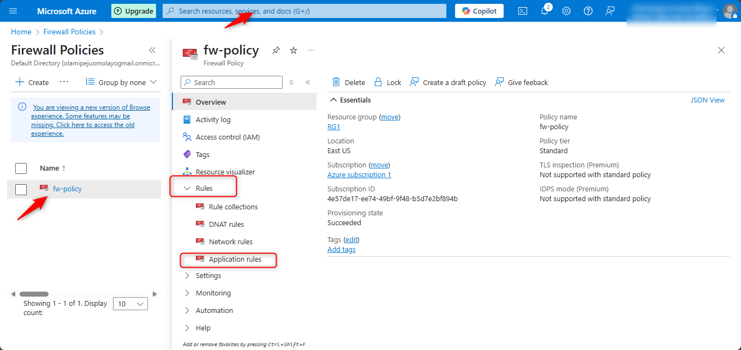Focus the global search resources box
The image size is (741, 350).
[x=304, y=11]
